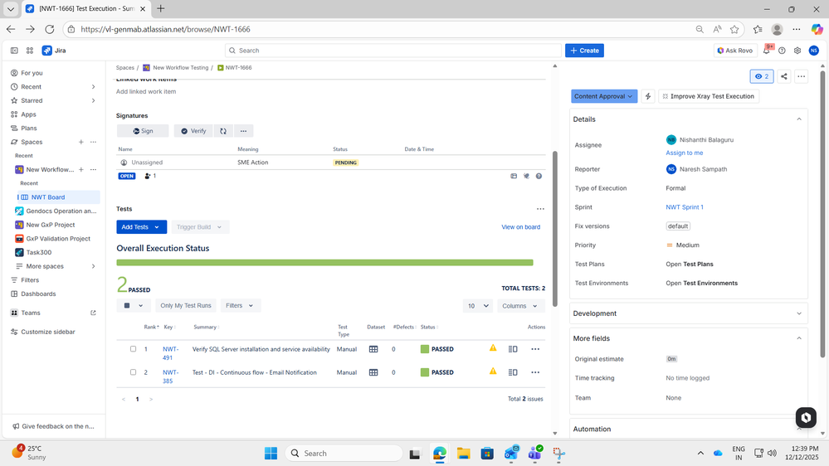
Task: Click warning icon on NWT-385 row
Action: (x=493, y=371)
